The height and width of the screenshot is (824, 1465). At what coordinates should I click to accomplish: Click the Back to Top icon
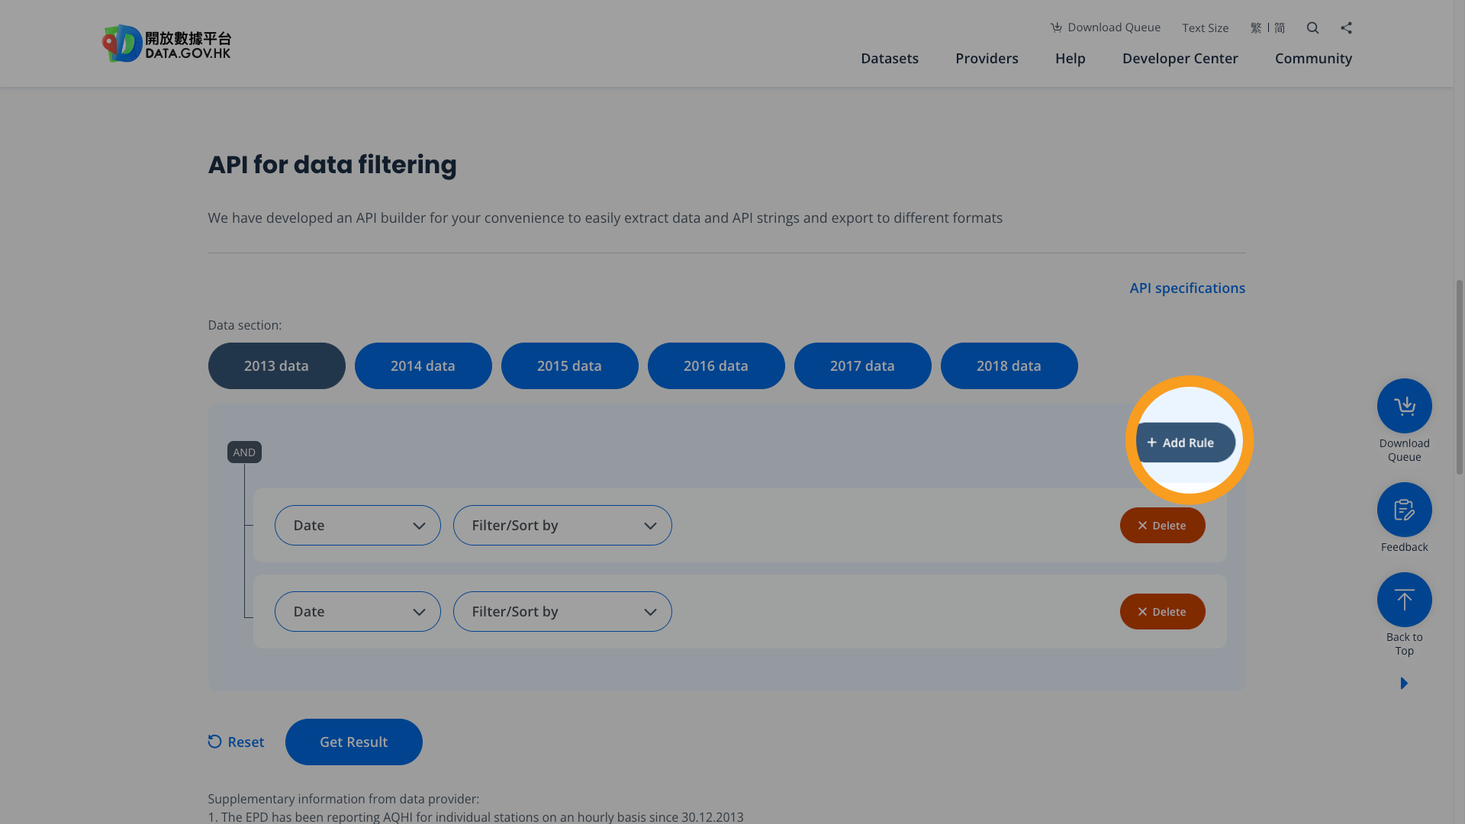coord(1404,600)
